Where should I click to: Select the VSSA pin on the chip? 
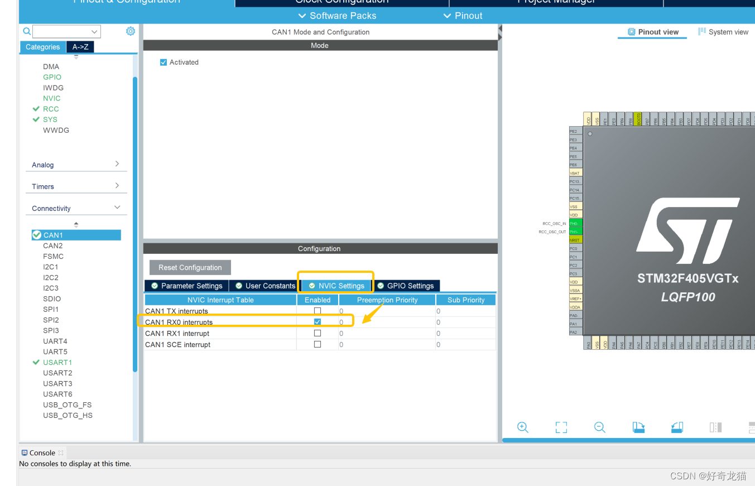(575, 290)
